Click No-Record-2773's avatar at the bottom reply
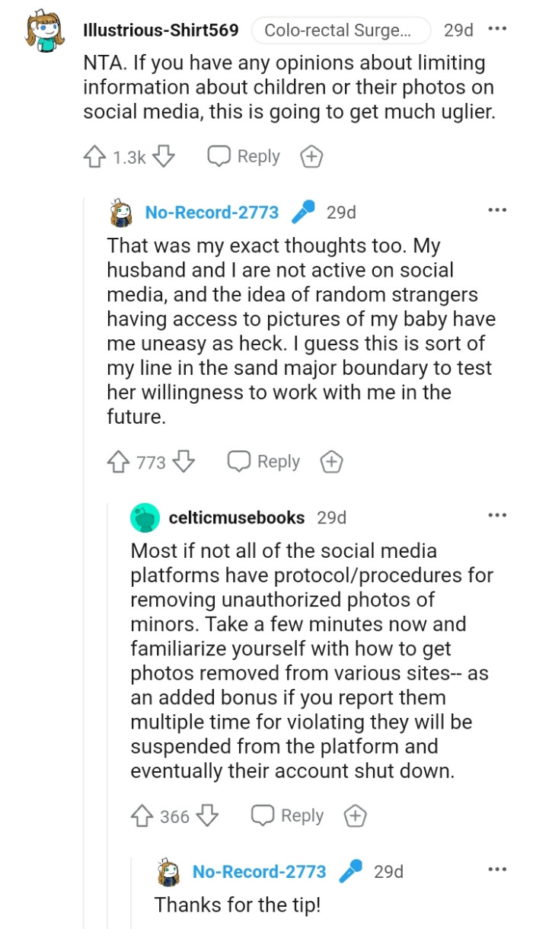Viewport: 533px width, 929px height. pyautogui.click(x=168, y=871)
